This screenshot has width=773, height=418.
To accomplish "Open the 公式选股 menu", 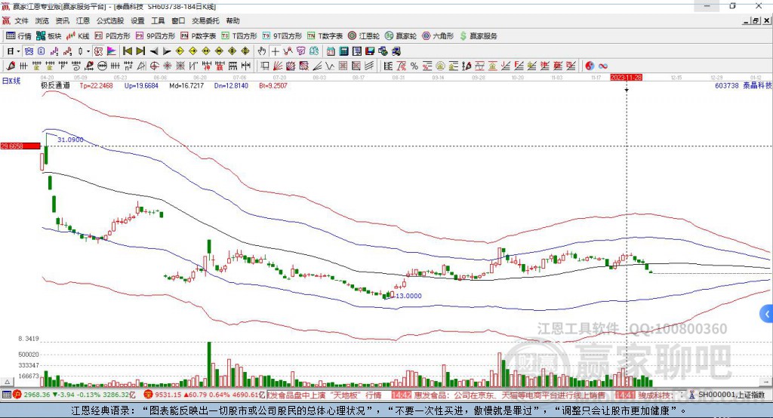I will [110, 20].
